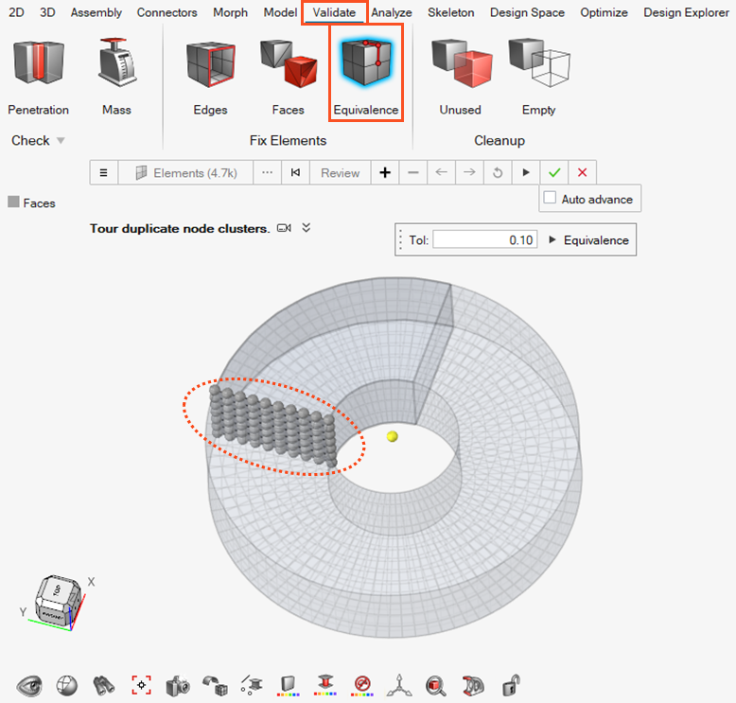Click the red bracket fit-to-screen icon
736x703 pixels.
click(141, 686)
